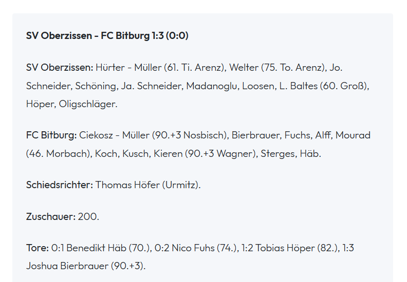Click the bold "Schiedsrichter:" label
Screen dimensions: 407x282
60,185
